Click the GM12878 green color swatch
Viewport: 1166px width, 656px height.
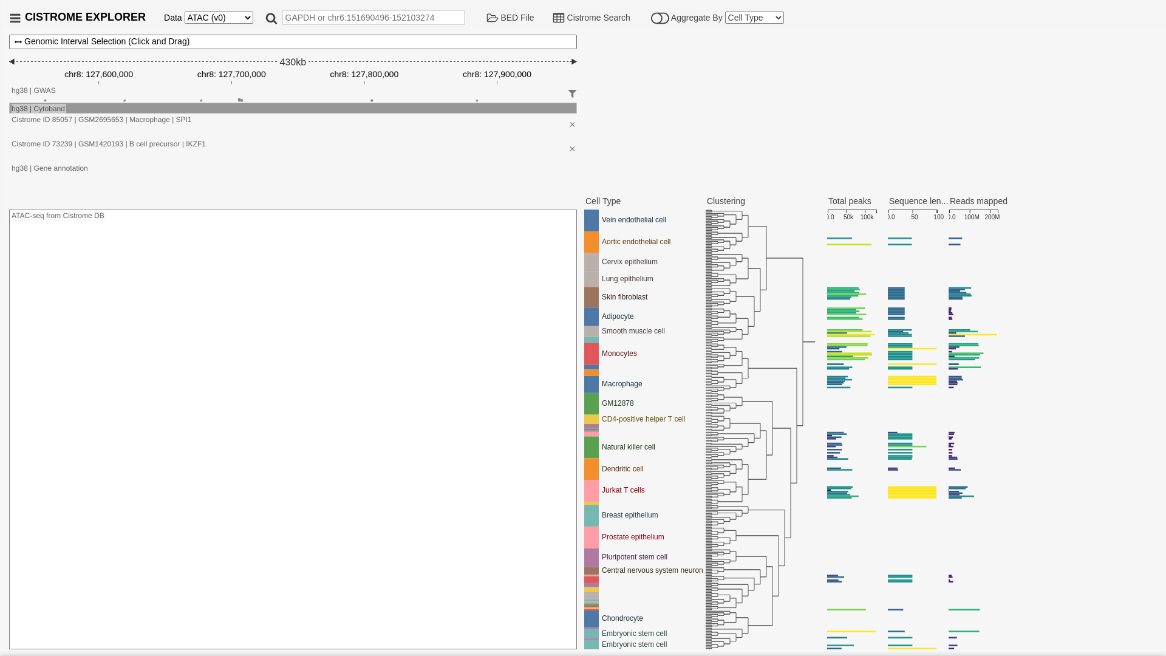pyautogui.click(x=592, y=404)
